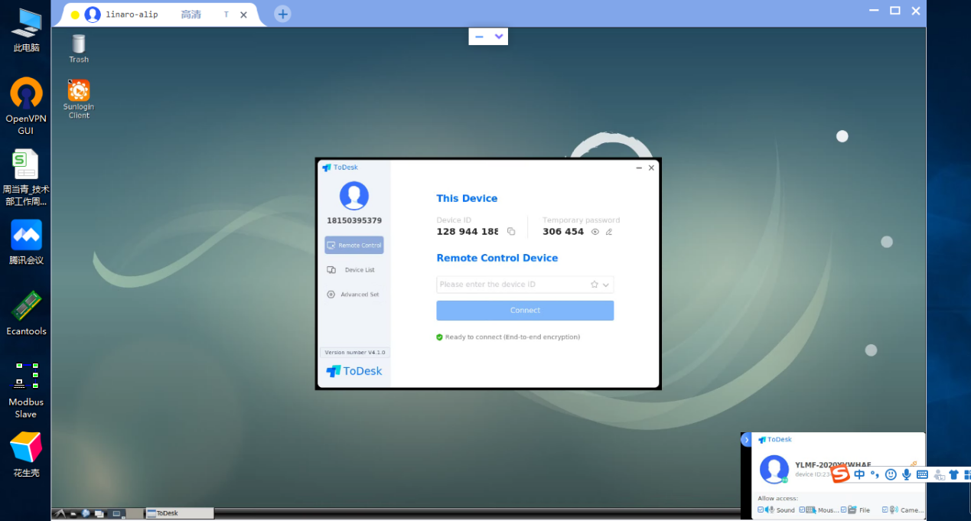
Task: Toggle the Sogou punctuation mode button
Action: tap(875, 474)
